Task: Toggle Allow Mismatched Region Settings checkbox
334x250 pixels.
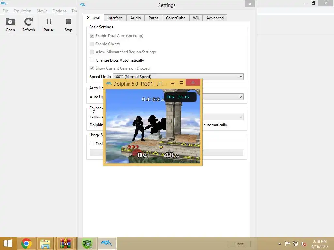Action: [x=92, y=52]
